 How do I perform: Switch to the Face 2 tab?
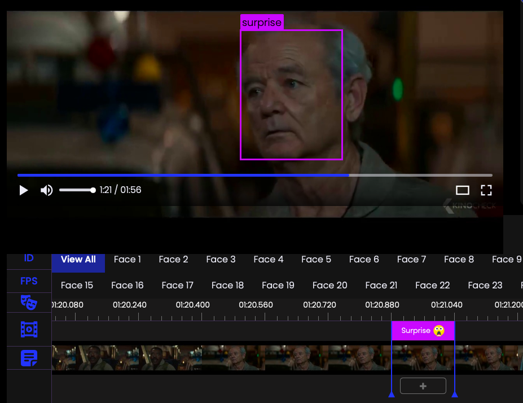pos(173,260)
